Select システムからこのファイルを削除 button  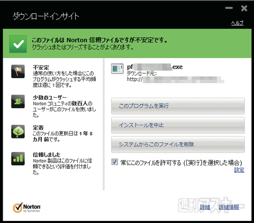[x=178, y=144]
